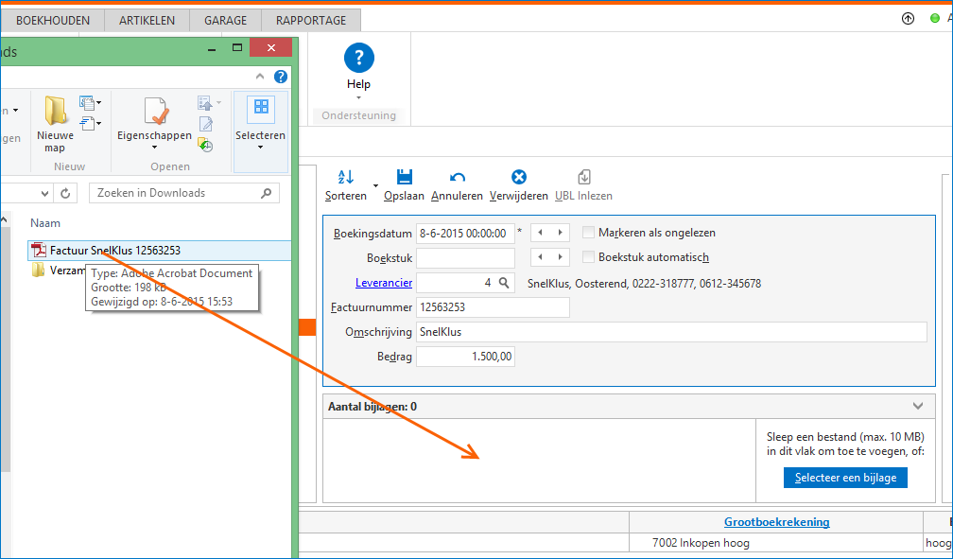Open the BOEKHOUDEN ribbon tab
Image resolution: width=953 pixels, height=559 pixels.
pyautogui.click(x=53, y=20)
